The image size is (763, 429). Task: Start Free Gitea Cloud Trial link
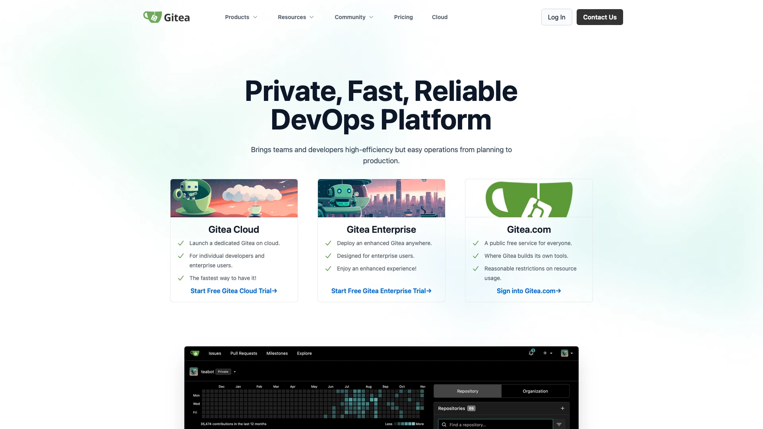coord(234,291)
